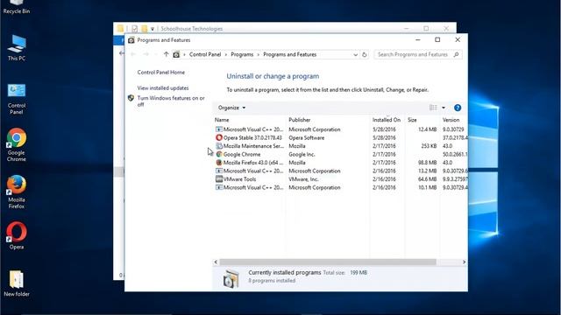Click the Change your view icon

pyautogui.click(x=433, y=108)
